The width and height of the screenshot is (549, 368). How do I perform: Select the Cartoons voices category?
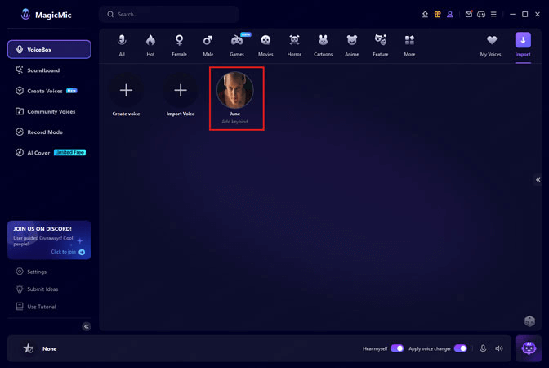pos(324,45)
